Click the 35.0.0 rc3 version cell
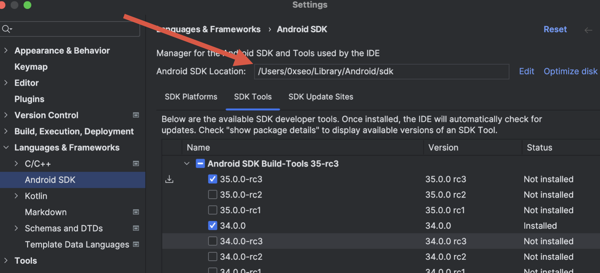 [x=446, y=179]
